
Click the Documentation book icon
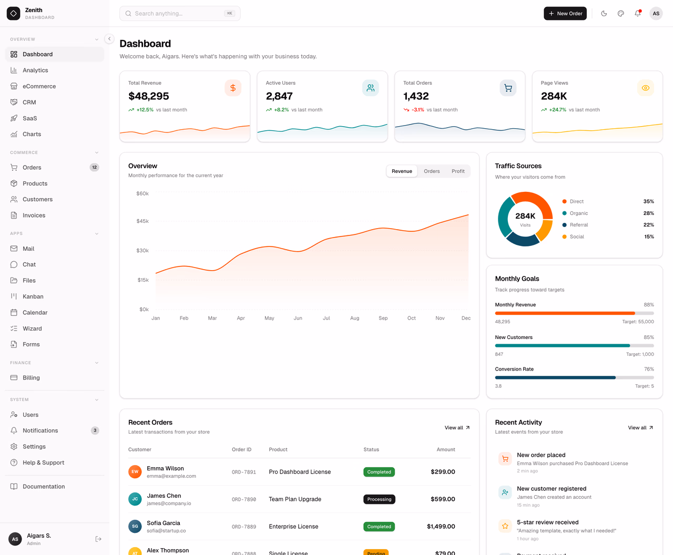(x=14, y=487)
